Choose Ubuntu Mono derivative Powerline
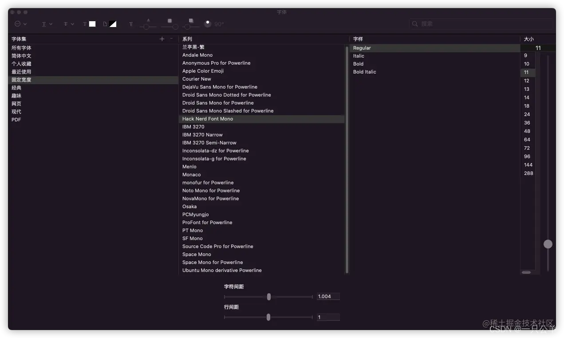 click(x=262, y=270)
